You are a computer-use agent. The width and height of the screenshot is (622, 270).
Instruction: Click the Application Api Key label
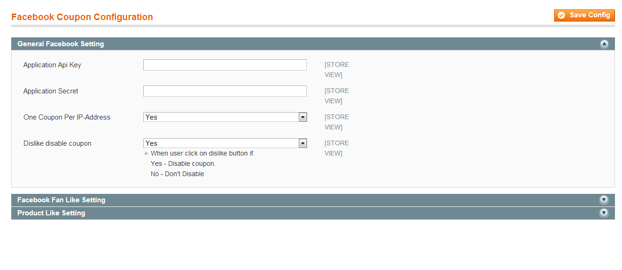point(52,65)
